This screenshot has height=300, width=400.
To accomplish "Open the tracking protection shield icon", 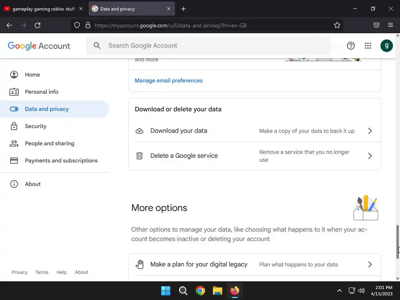I will pyautogui.click(x=77, y=25).
